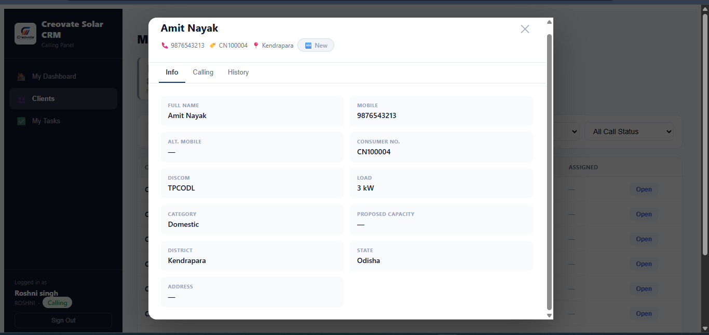
Task: Click header phone number 9876543213
Action: pos(188,46)
